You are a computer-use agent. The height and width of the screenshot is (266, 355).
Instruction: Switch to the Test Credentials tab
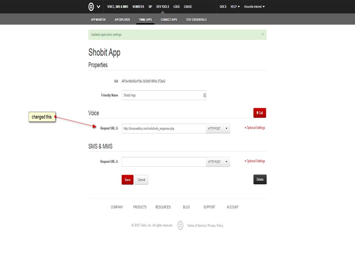click(196, 20)
